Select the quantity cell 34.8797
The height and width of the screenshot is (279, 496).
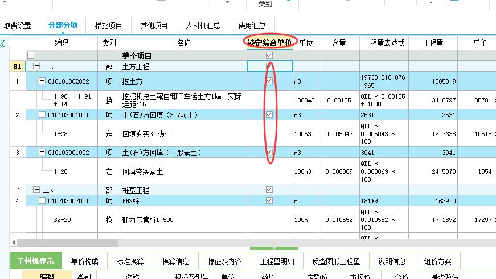(x=433, y=100)
